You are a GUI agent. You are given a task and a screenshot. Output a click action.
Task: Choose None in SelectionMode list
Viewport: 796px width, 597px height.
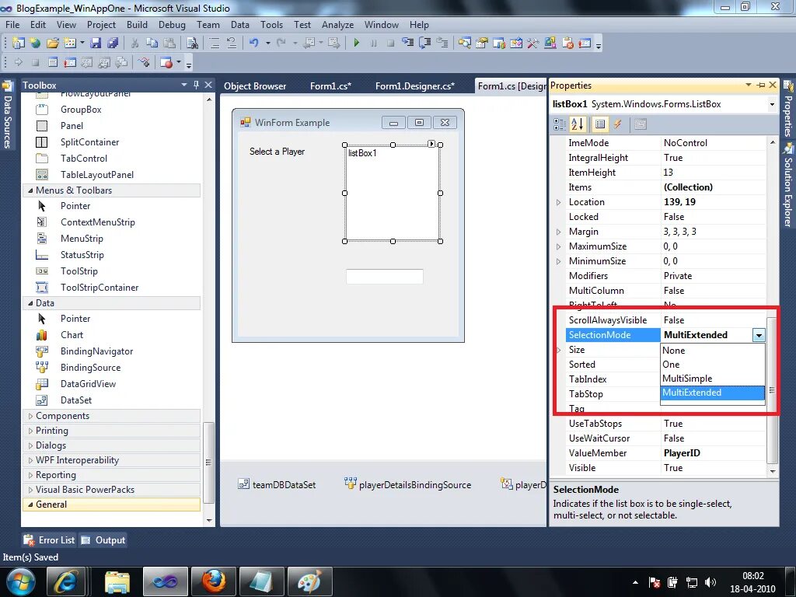[x=713, y=351]
